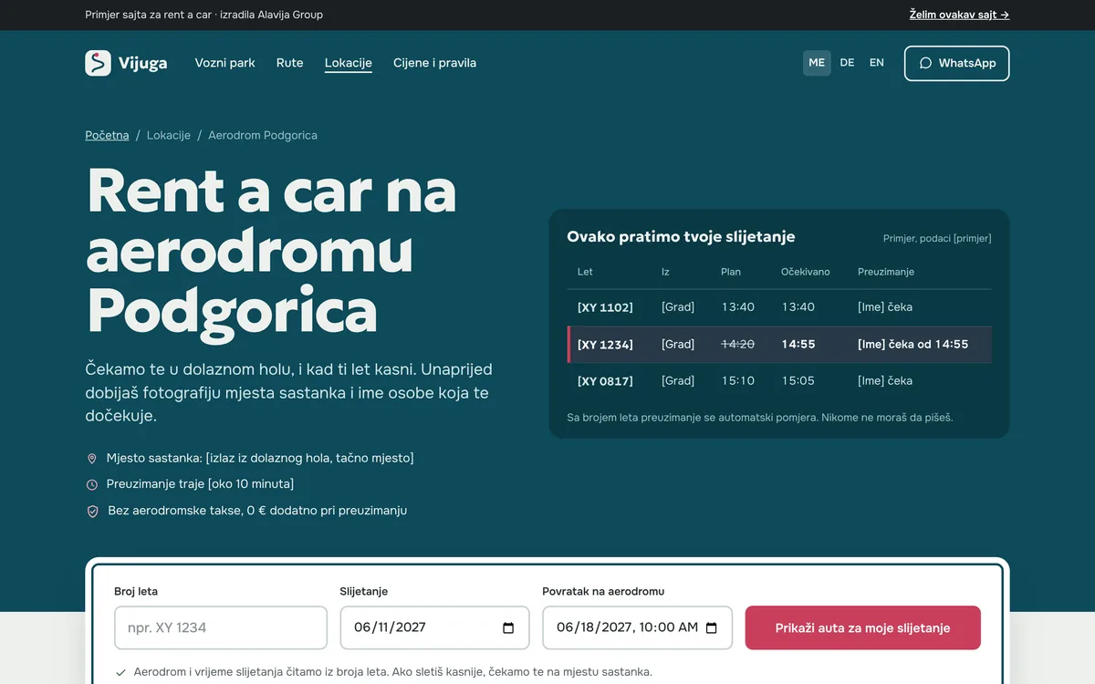Screen dimensions: 1095x684
Task: Click the struck-through time 14:20
Action: pos(737,345)
